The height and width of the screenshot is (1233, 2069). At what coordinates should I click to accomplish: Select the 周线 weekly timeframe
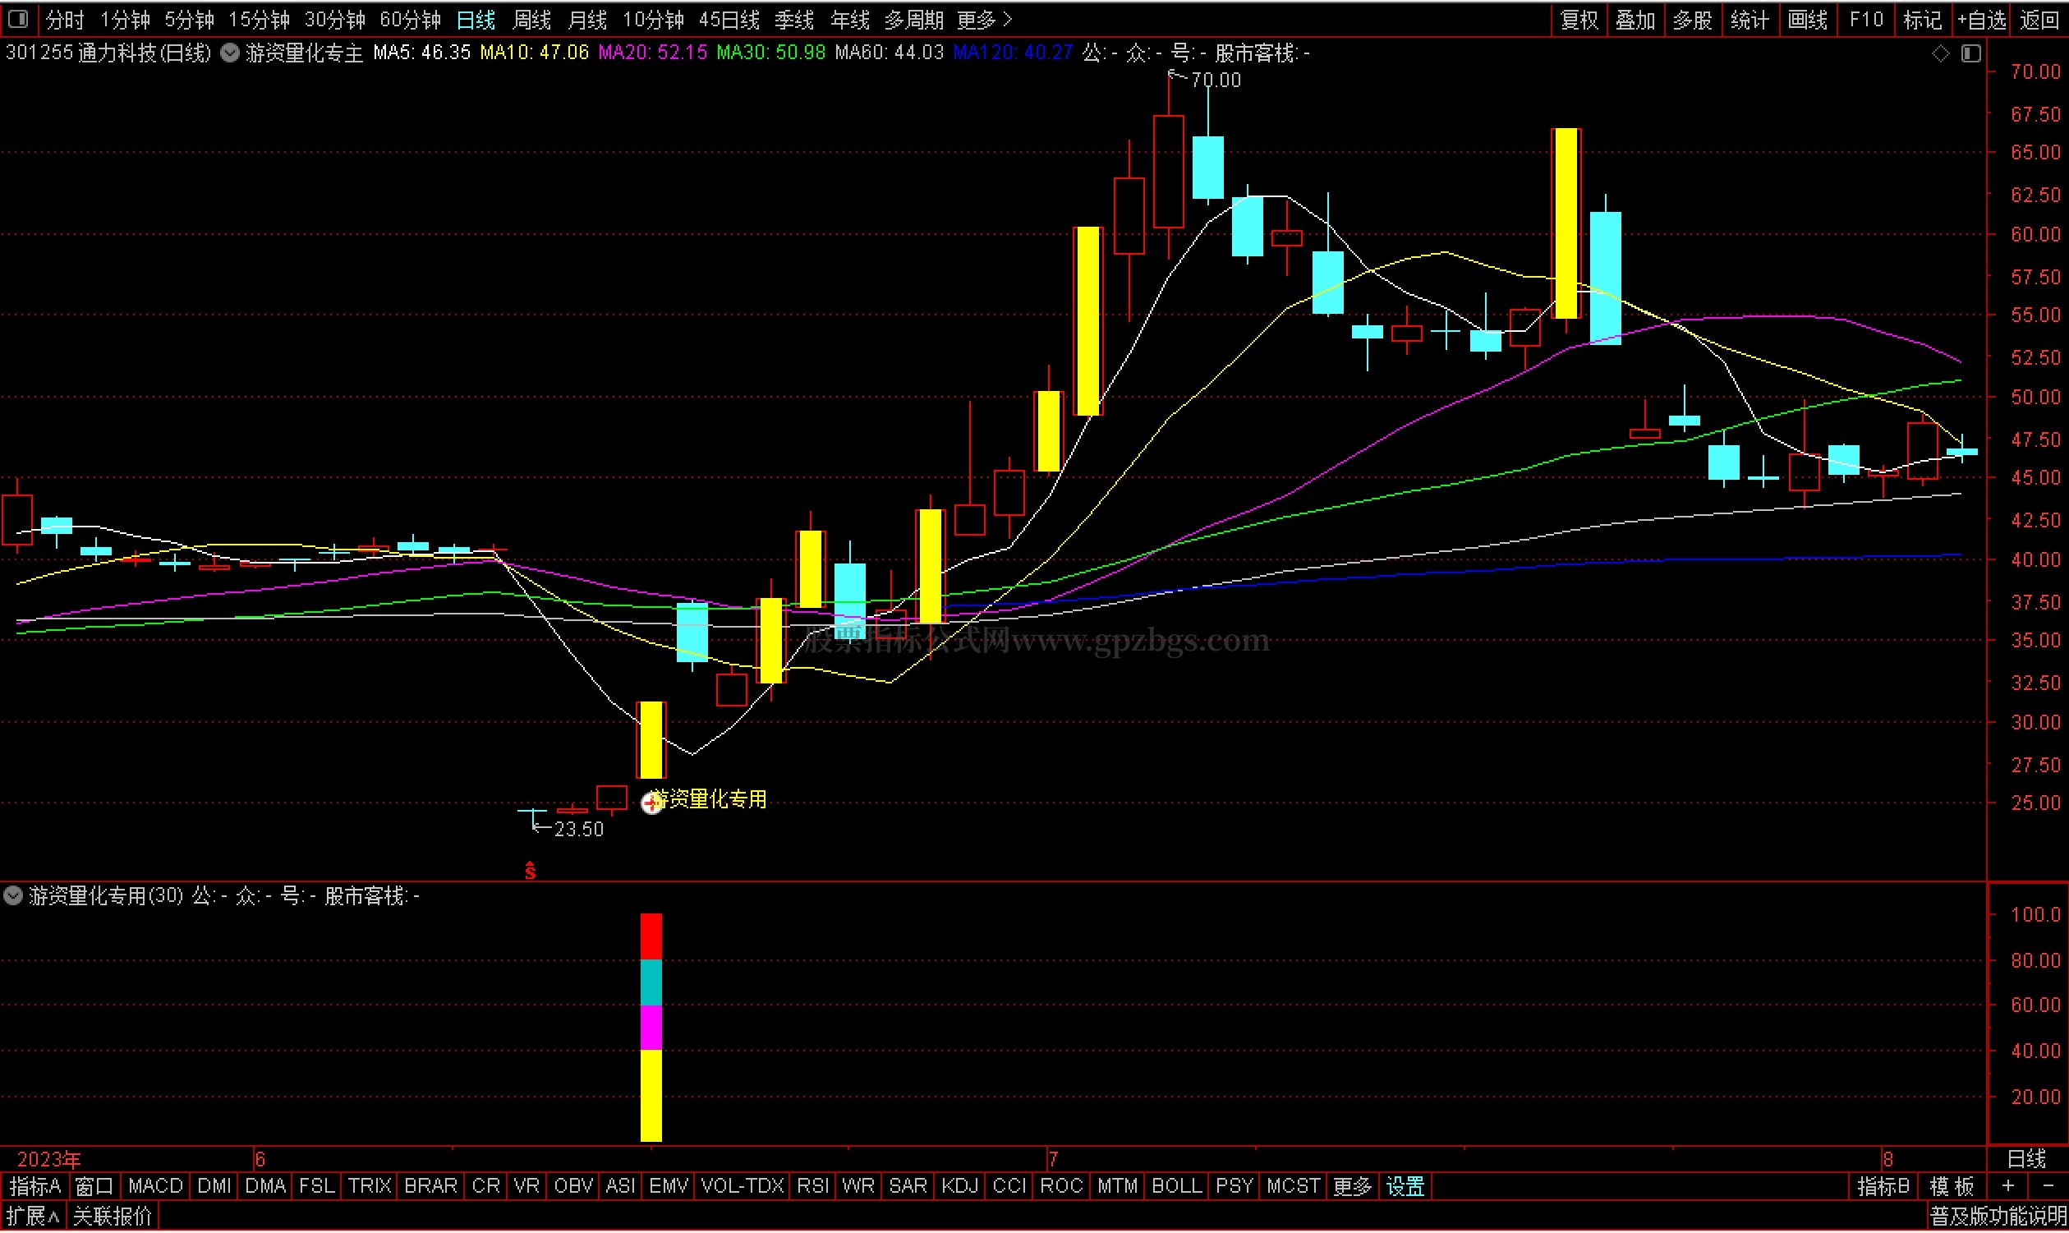(531, 19)
